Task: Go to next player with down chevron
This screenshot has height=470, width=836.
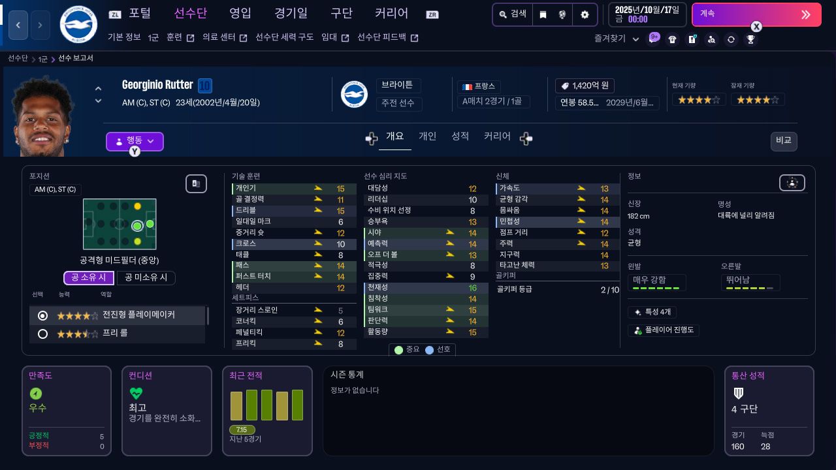Action: point(98,101)
